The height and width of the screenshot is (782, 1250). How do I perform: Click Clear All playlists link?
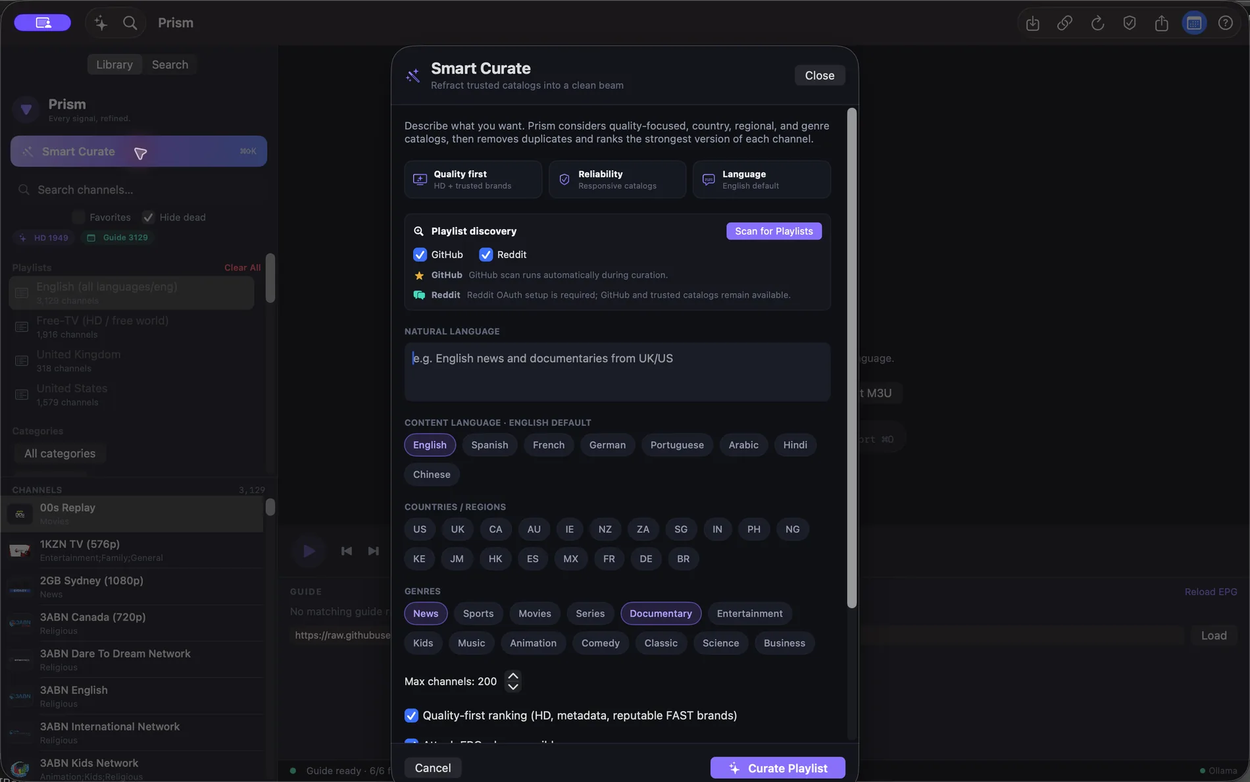(242, 268)
